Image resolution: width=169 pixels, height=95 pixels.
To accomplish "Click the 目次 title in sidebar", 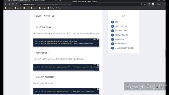I will pyautogui.click(x=123, y=16).
